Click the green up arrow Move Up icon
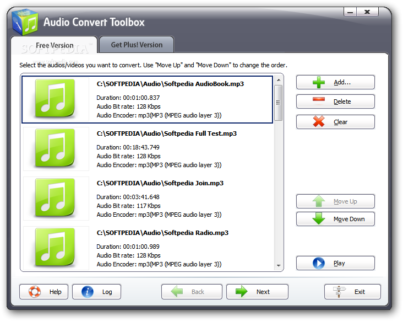403x321 pixels. pyautogui.click(x=319, y=201)
